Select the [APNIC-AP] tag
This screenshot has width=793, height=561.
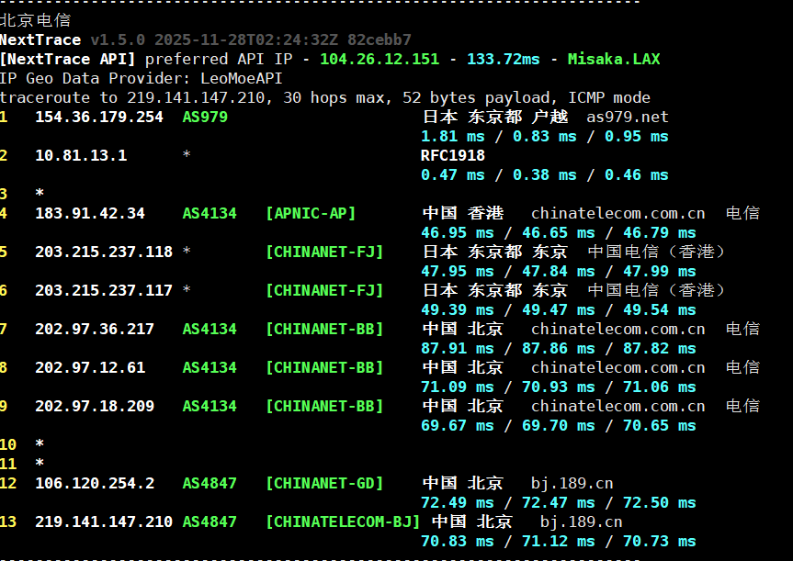311,213
